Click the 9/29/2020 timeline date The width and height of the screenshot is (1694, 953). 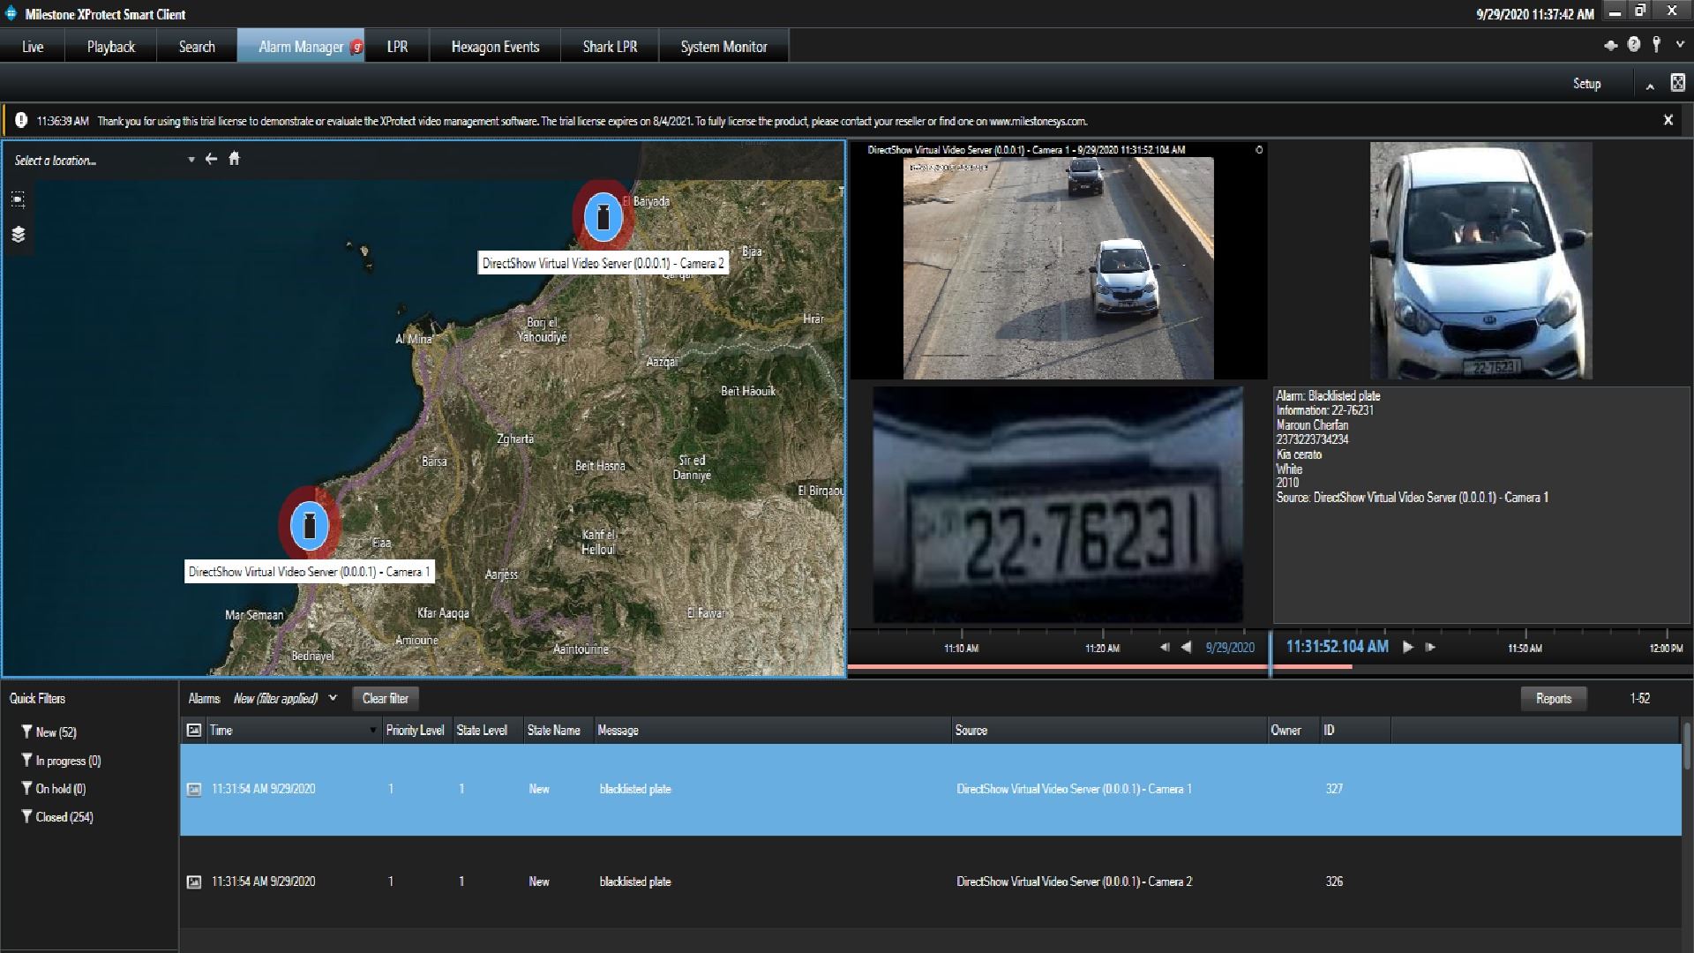[1230, 648]
